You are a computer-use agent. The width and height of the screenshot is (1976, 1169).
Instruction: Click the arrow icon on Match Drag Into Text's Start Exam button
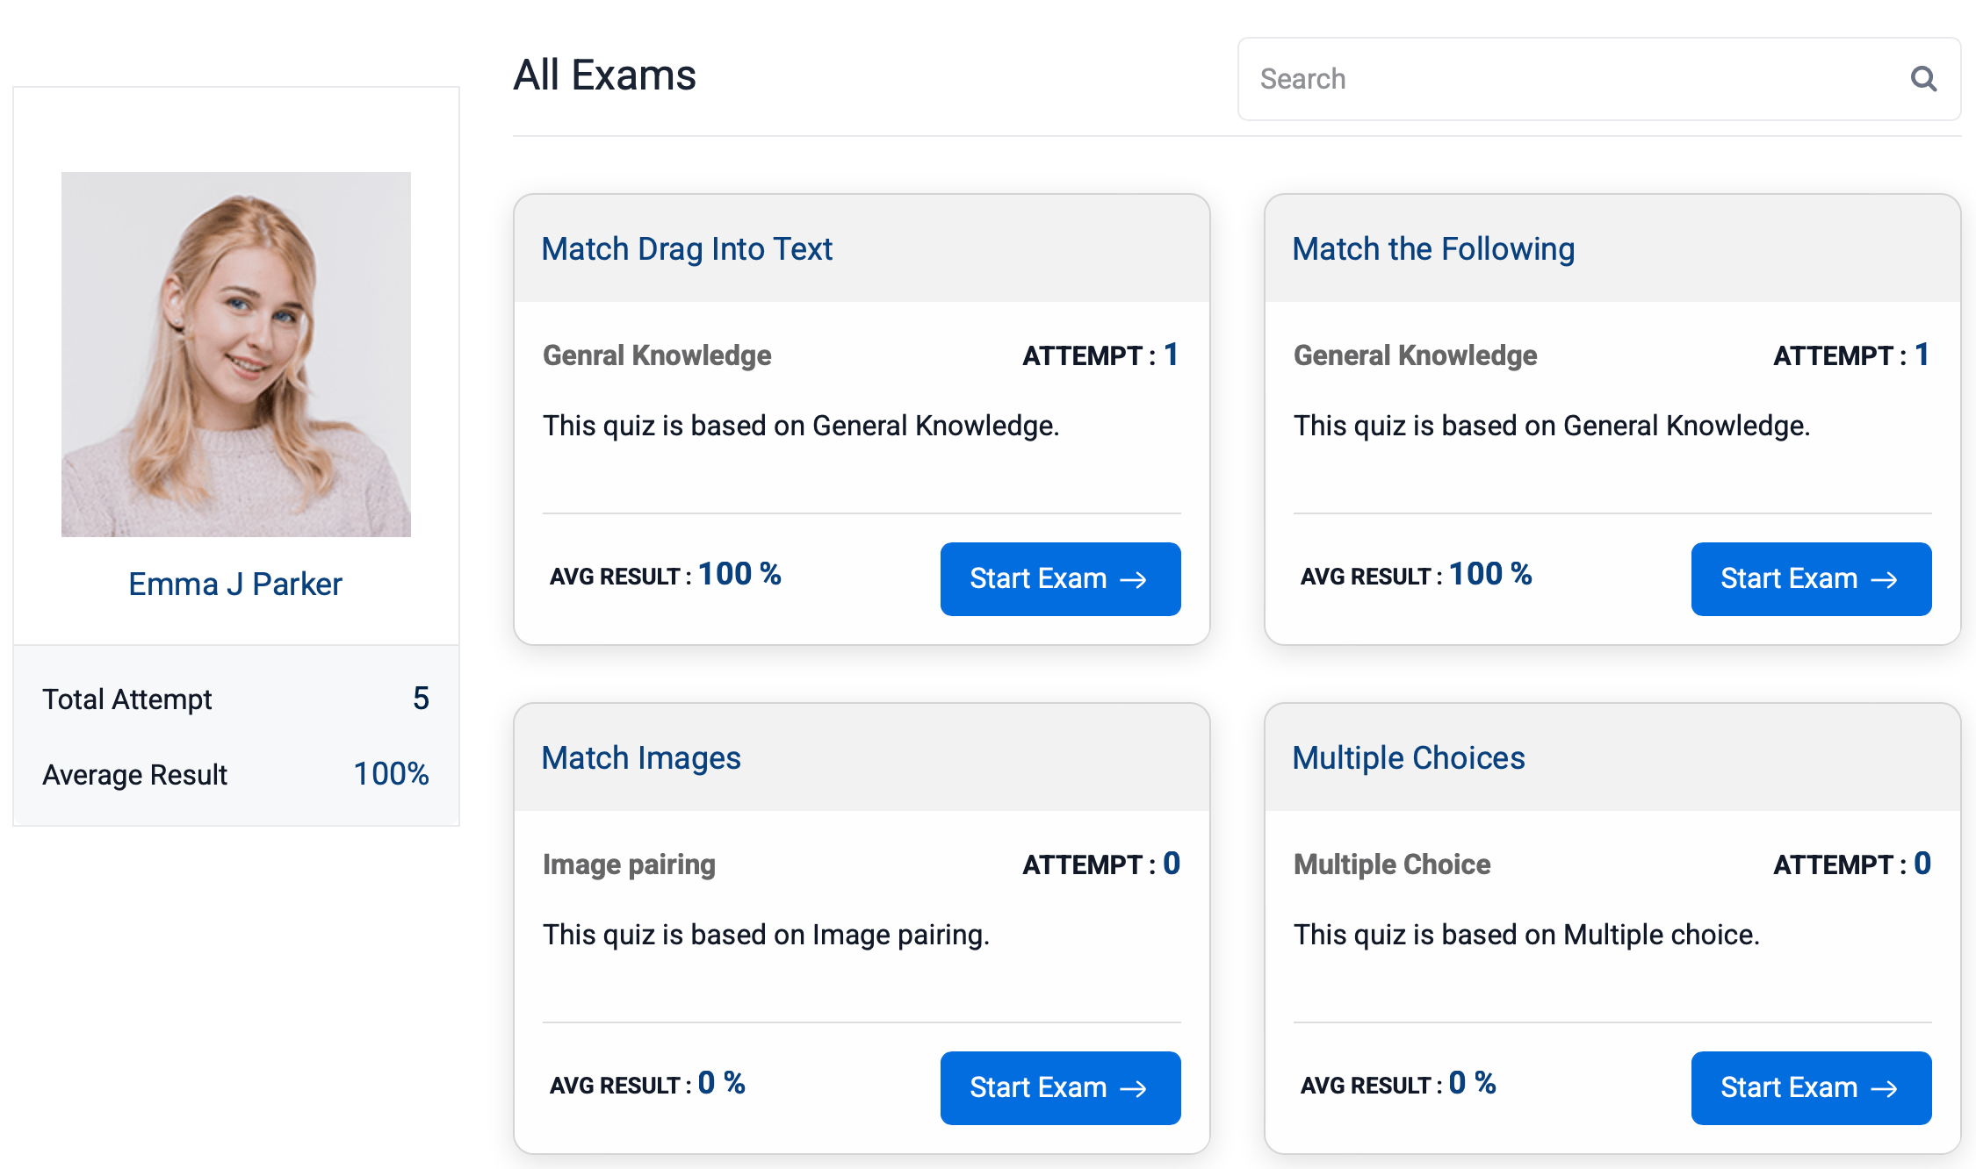1135,579
